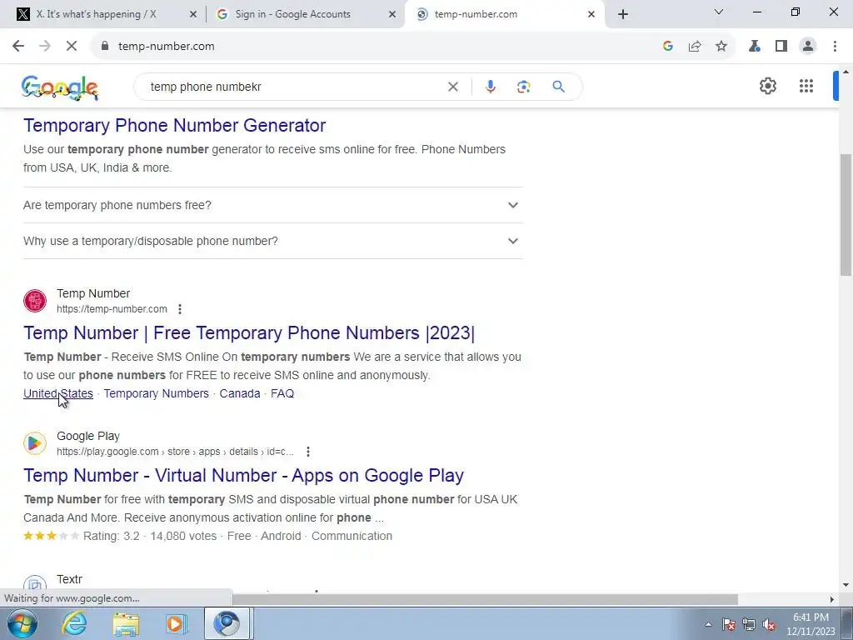Click the scroll-down arrow
This screenshot has width=853, height=640.
(846, 586)
